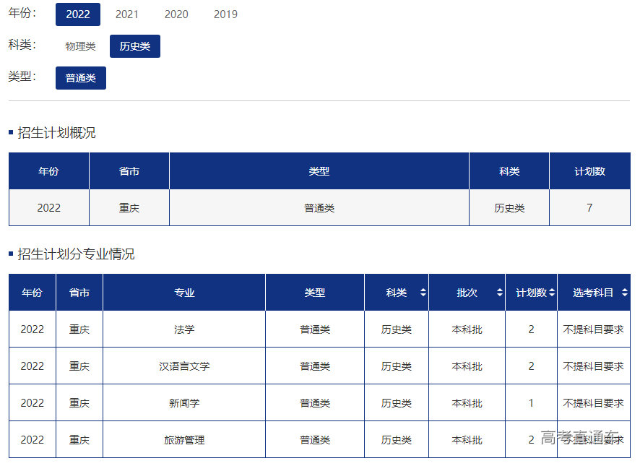Sort by 批次 column arrow icon
The height and width of the screenshot is (466, 640).
[x=499, y=293]
